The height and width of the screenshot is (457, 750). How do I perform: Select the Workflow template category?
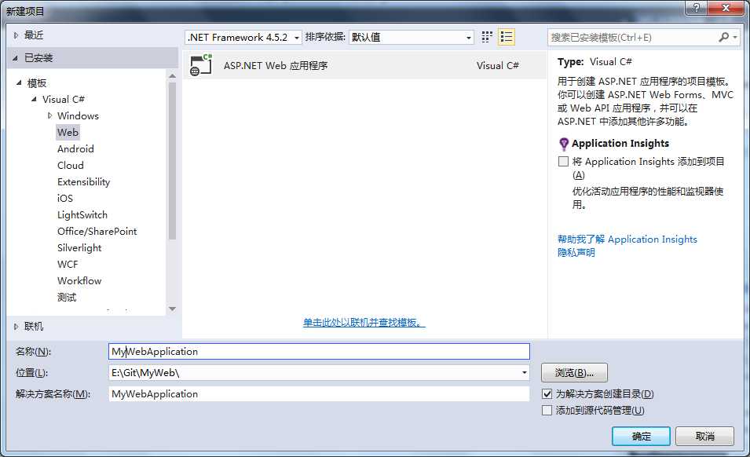[79, 280]
